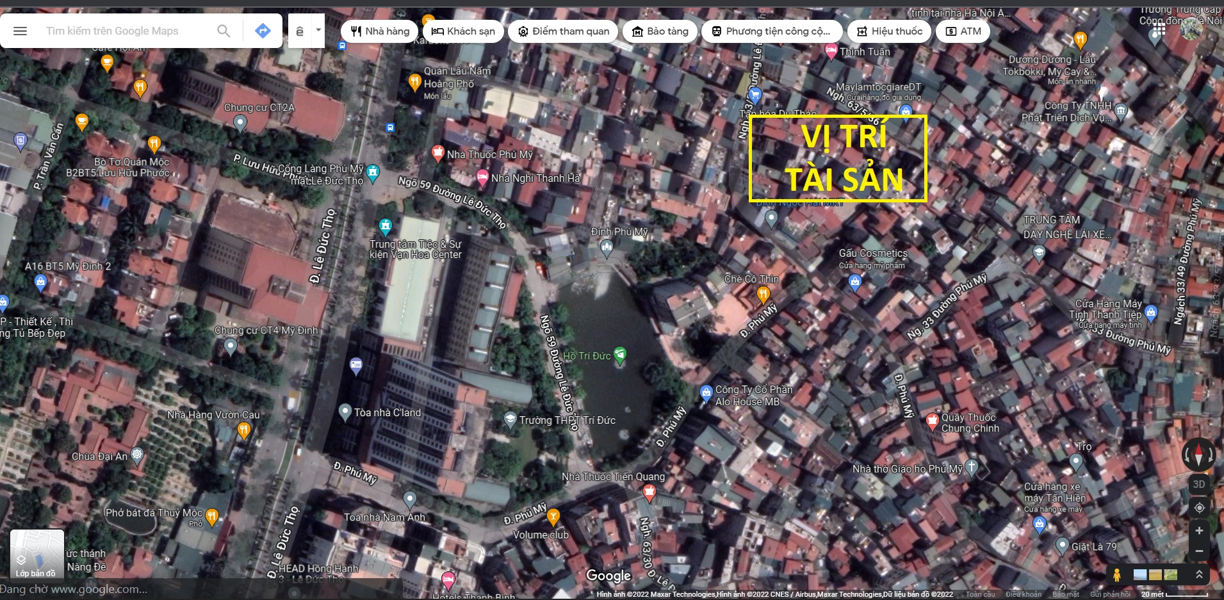
Task: Click inside the Google Maps search field
Action: (115, 31)
